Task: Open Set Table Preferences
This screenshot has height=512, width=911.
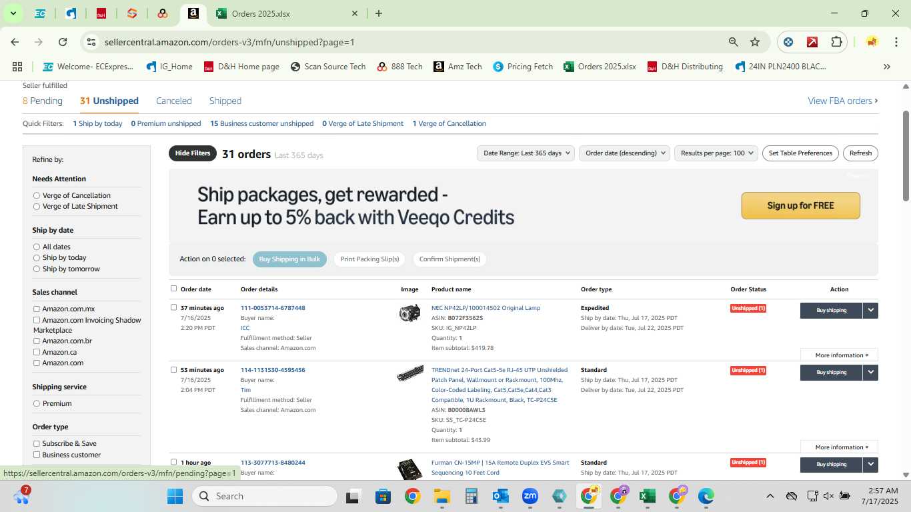Action: click(800, 153)
